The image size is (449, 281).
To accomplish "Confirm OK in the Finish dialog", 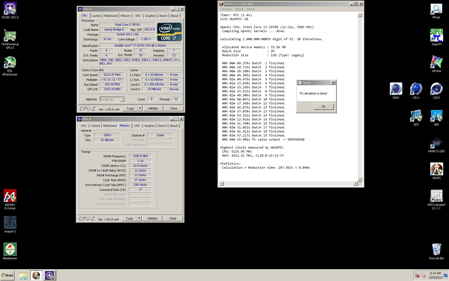I will [x=323, y=107].
